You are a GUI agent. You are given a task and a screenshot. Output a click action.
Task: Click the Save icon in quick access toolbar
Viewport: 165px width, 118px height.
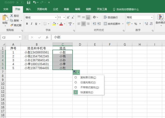[29, 2]
